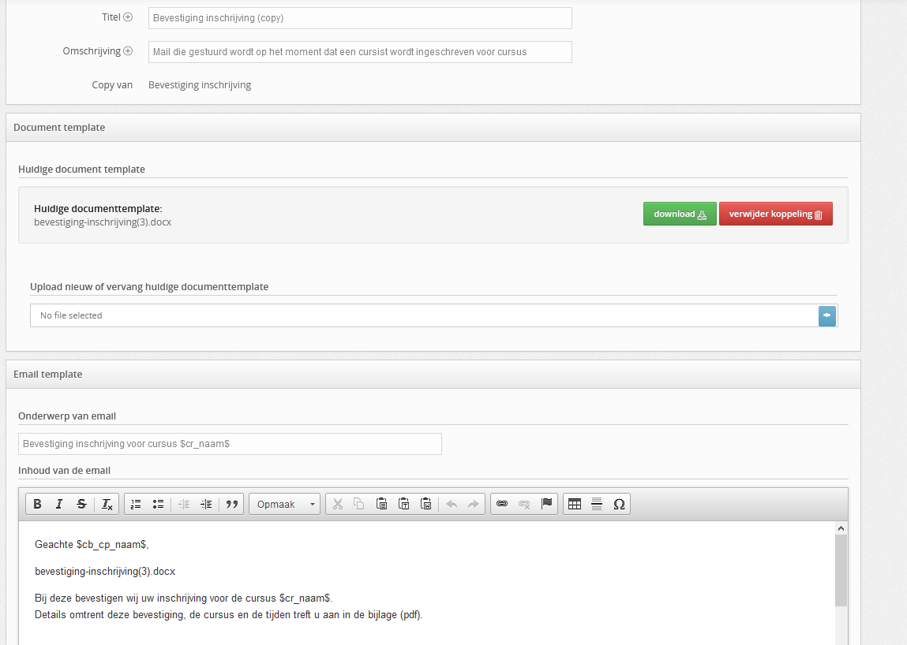Screen dimensions: 907x645
Task: Paste as plain text
Action: tap(403, 504)
